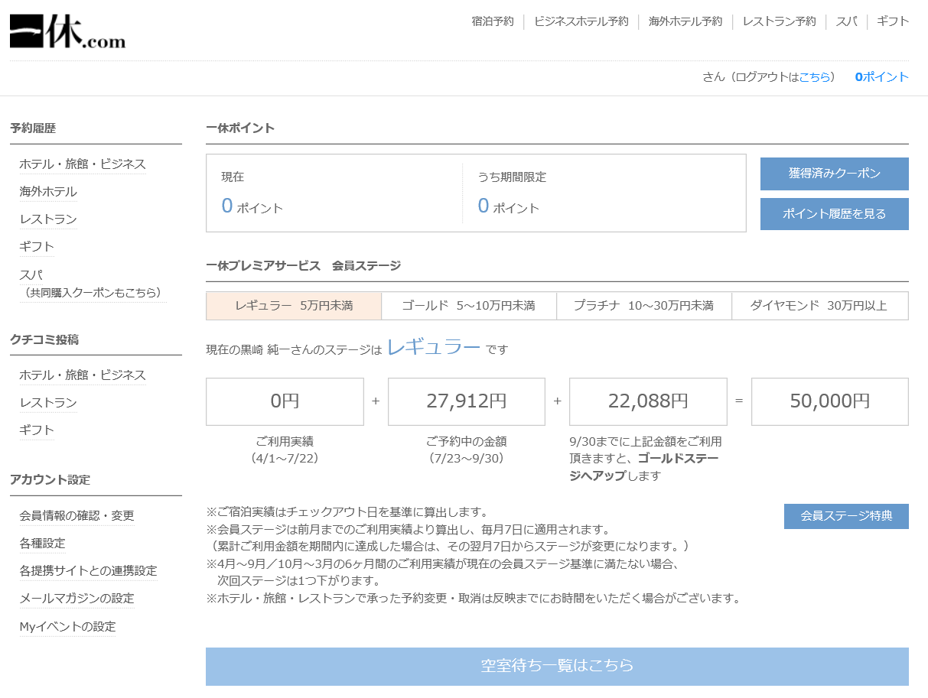Open ホテル・旅館・ビジネス under クチコミ投稿
Image resolution: width=928 pixels, height=698 pixels.
[x=83, y=375]
